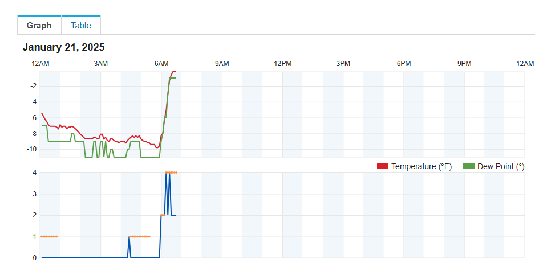This screenshot has width=535, height=263.
Task: Click the green Dew Point legend swatch
Action: [469, 166]
